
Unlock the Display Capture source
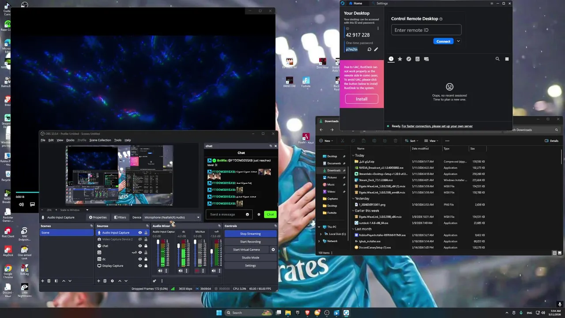pyautogui.click(x=146, y=266)
